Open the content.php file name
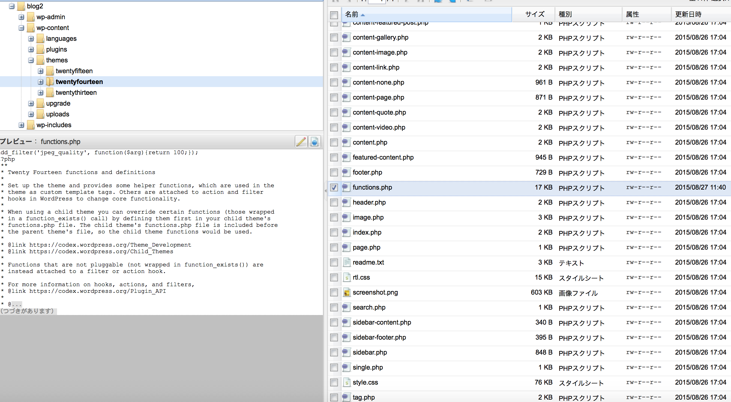Screen dimensions: 731x402 click(370, 142)
